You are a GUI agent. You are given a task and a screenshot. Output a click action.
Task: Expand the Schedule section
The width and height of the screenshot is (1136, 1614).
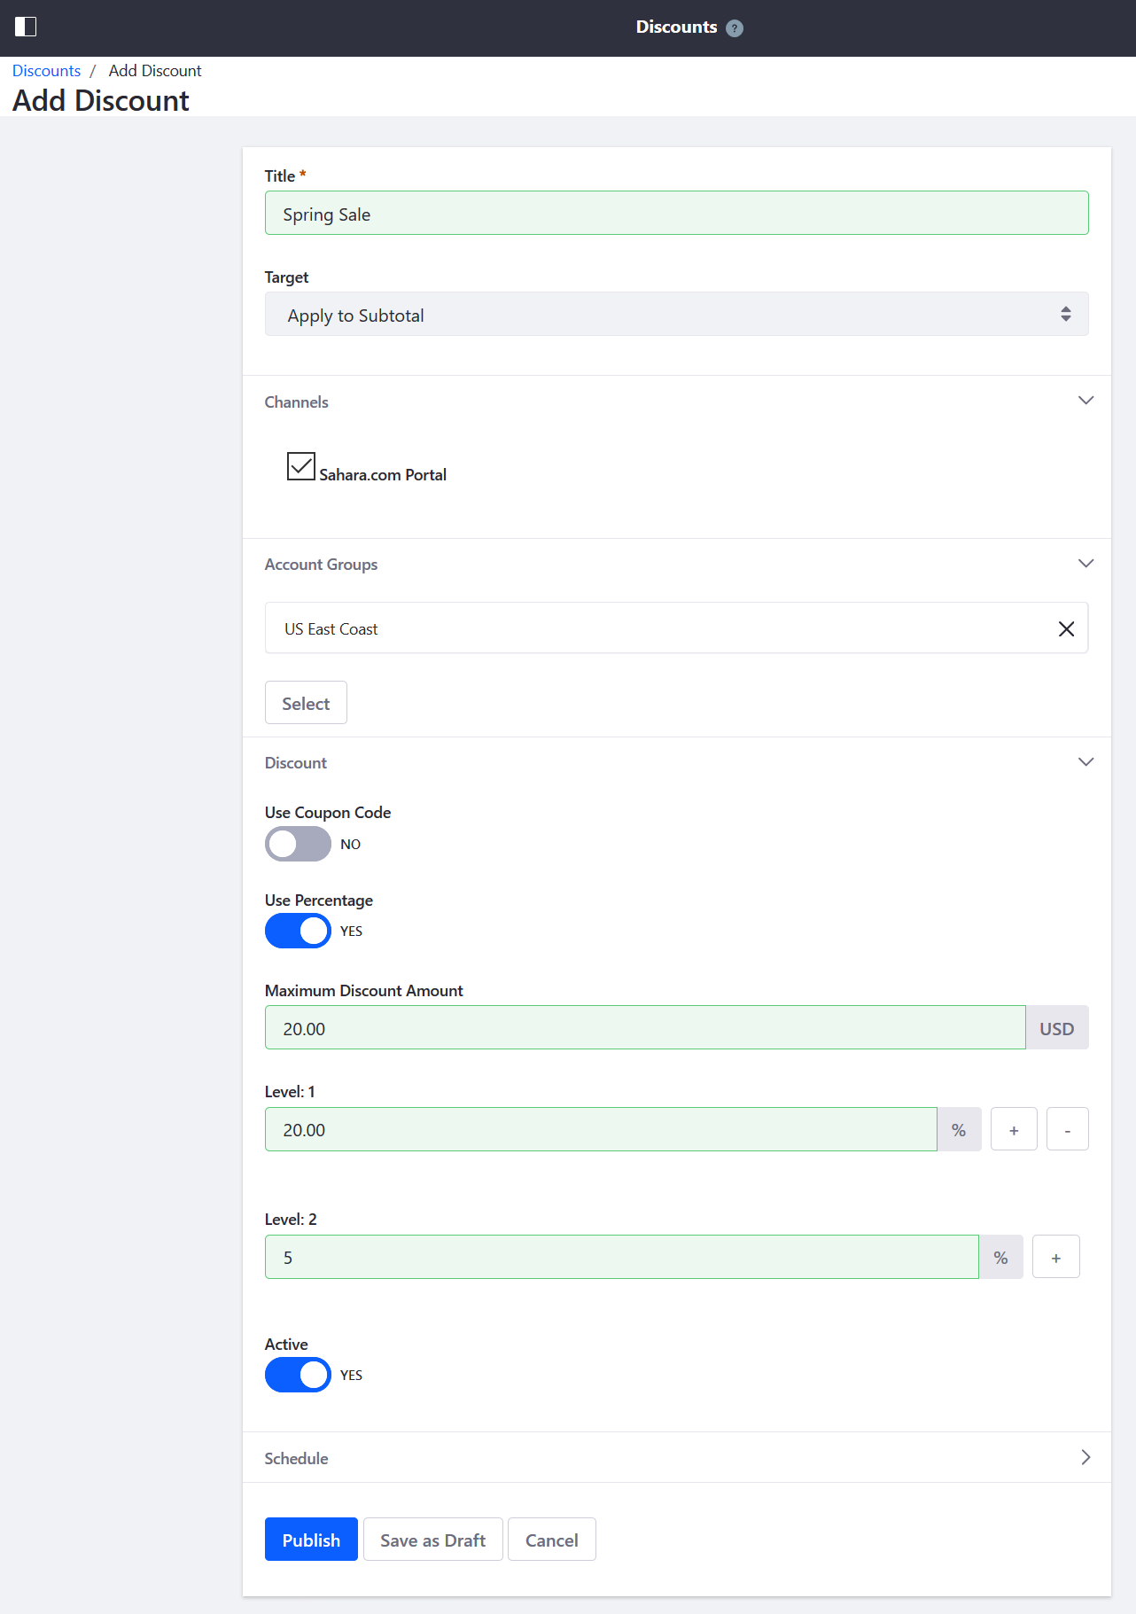pyautogui.click(x=1085, y=1458)
